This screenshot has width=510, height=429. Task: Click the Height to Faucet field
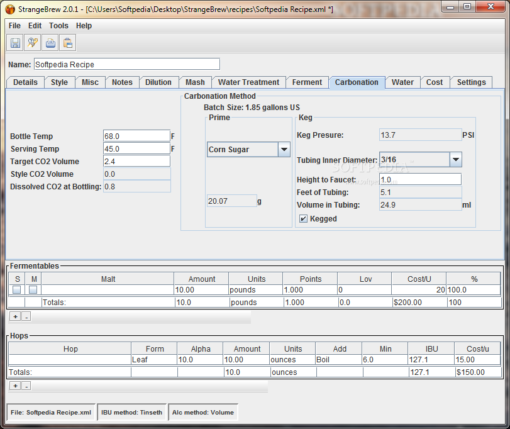coord(420,179)
